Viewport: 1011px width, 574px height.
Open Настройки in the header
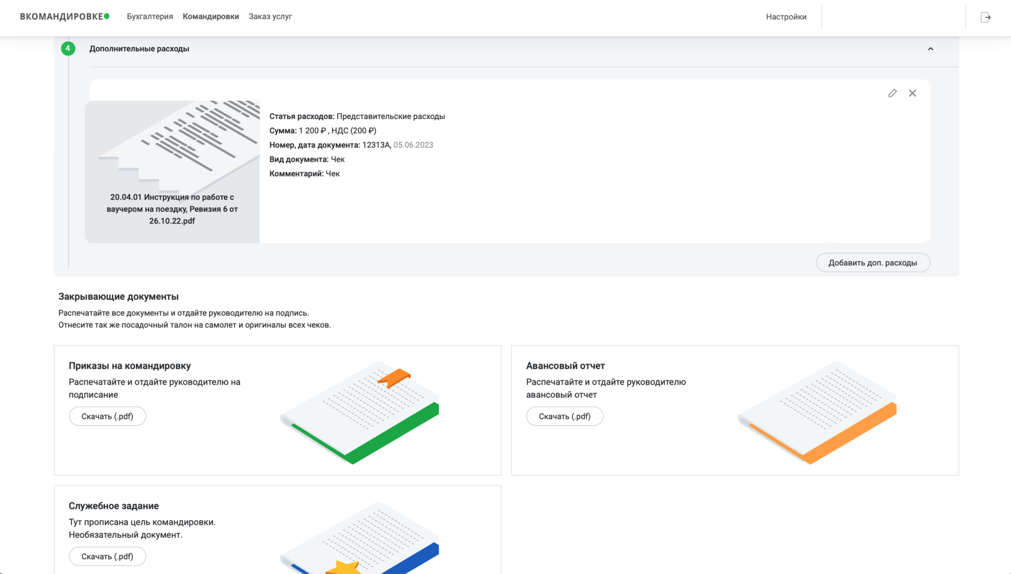(x=786, y=17)
